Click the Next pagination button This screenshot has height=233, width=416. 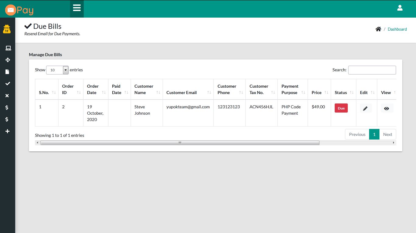[388, 134]
